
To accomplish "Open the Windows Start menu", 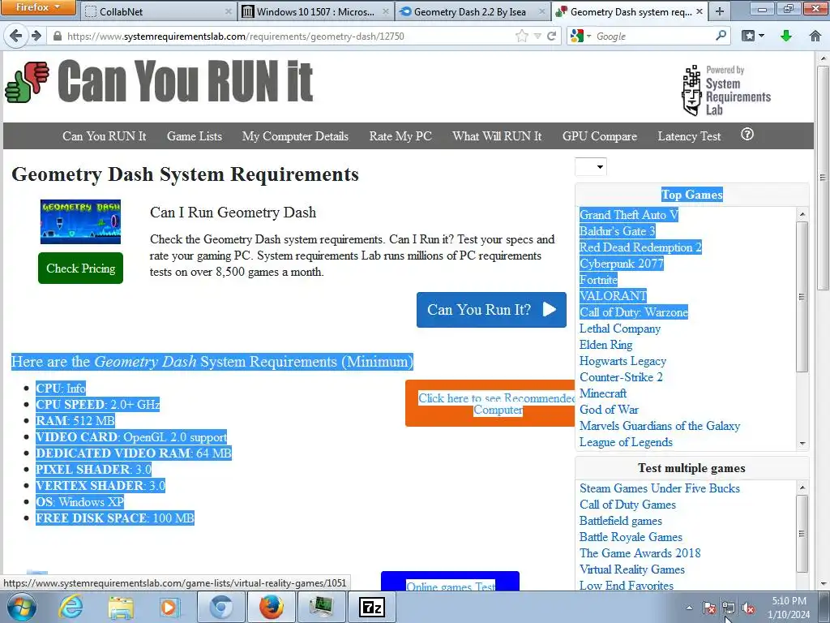I will pyautogui.click(x=20, y=607).
